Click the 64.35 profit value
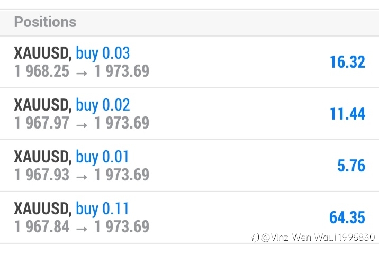The image size is (379, 254). [x=347, y=217]
